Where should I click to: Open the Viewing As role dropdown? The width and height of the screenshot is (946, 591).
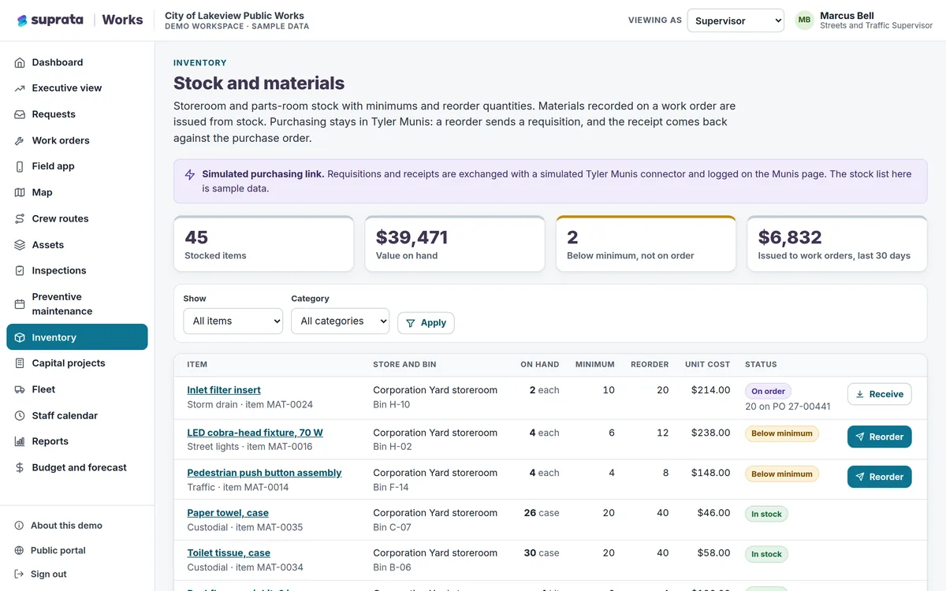click(x=736, y=20)
